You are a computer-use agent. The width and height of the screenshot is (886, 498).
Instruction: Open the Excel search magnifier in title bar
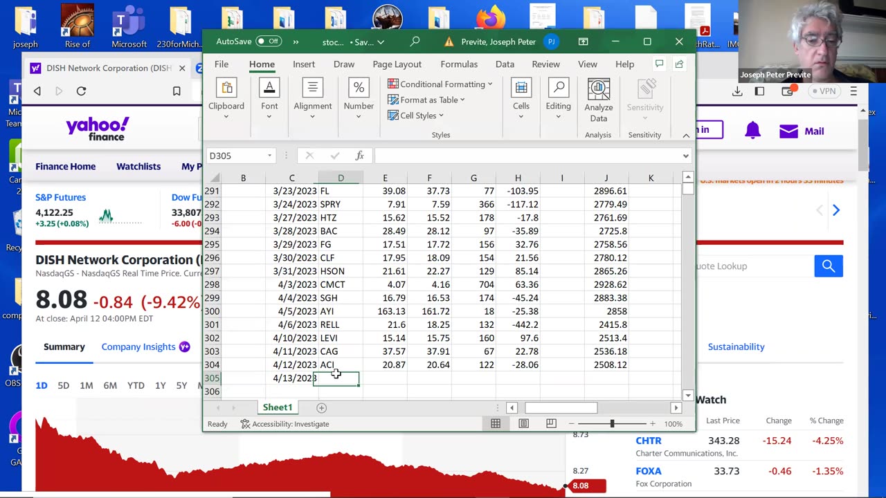coord(415,41)
